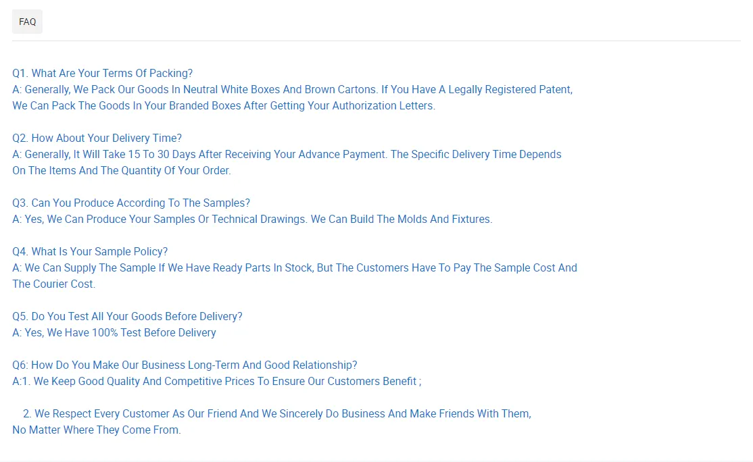Click the answer about molds and fixtures

pyautogui.click(x=252, y=219)
